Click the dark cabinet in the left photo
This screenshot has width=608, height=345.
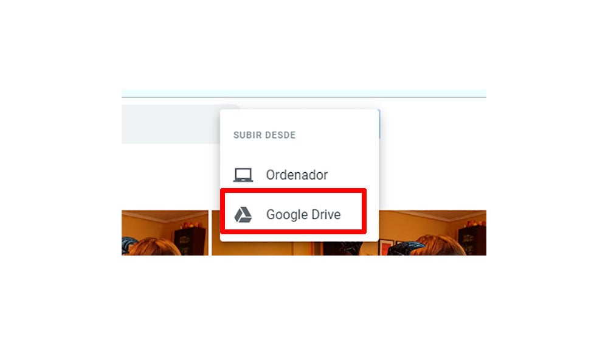(190, 240)
